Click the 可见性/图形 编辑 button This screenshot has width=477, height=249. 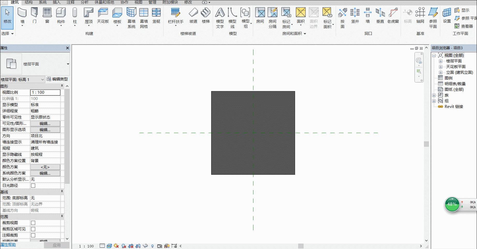click(45, 123)
